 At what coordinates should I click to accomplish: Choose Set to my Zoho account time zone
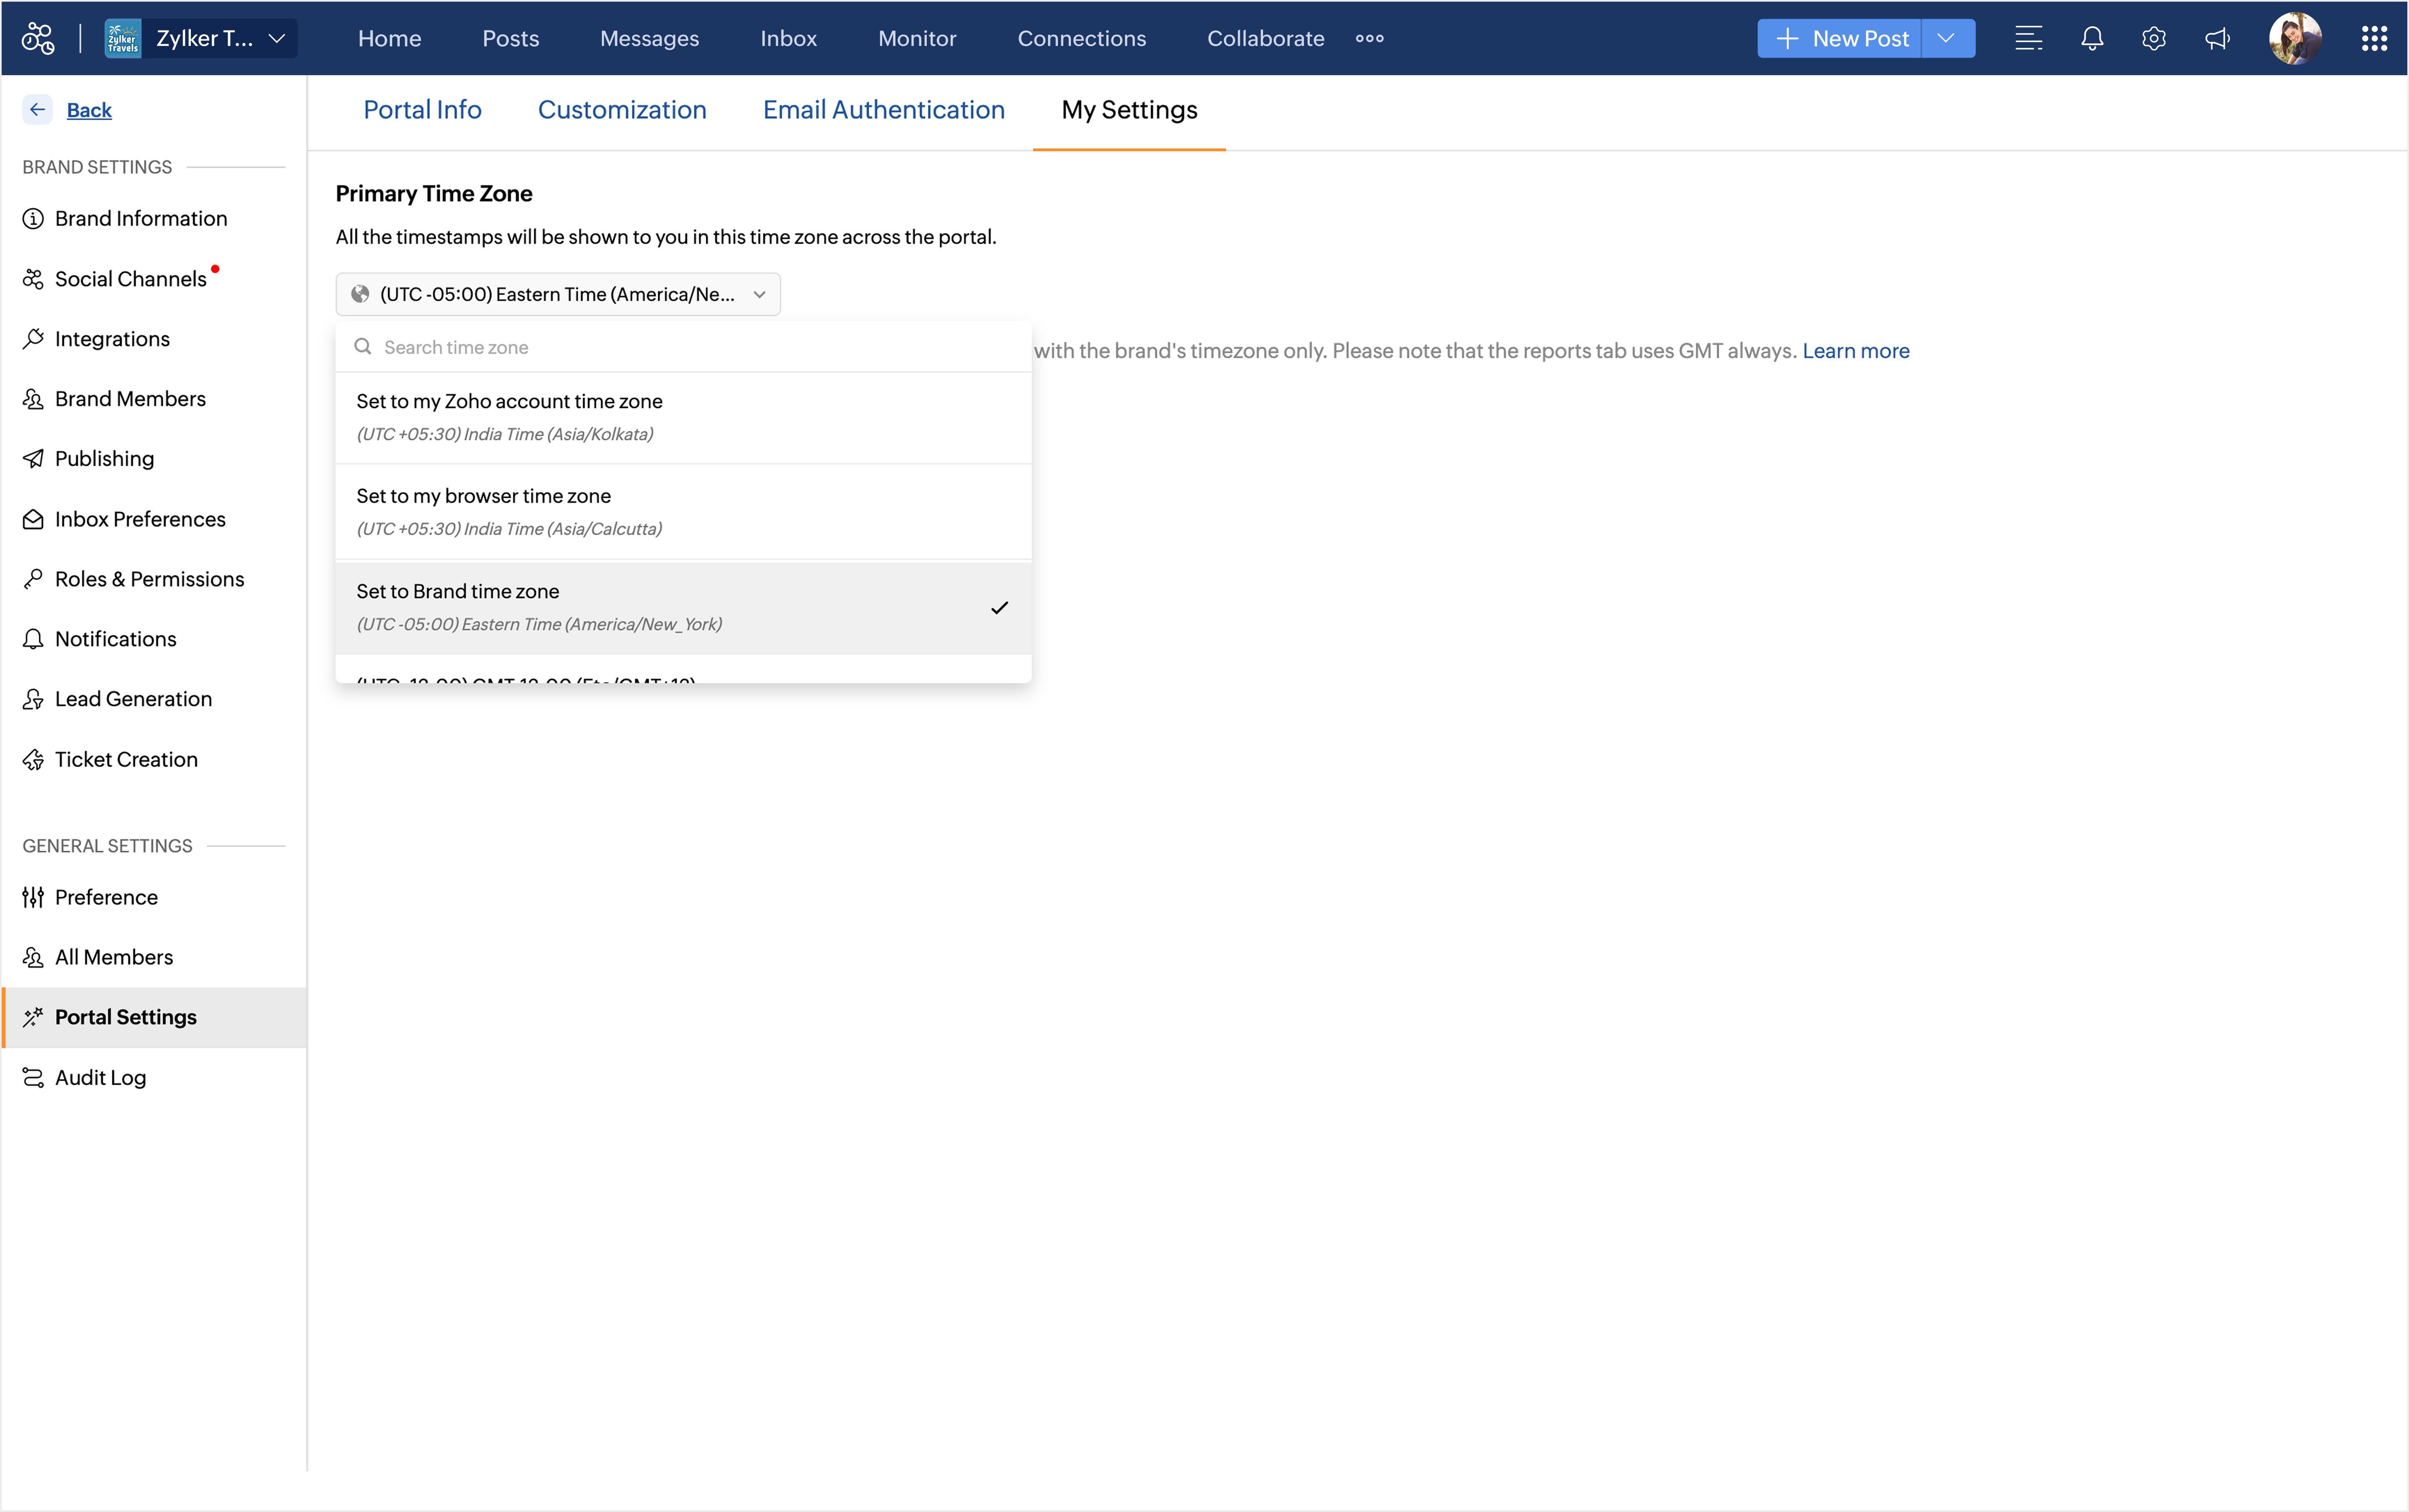coord(683,417)
